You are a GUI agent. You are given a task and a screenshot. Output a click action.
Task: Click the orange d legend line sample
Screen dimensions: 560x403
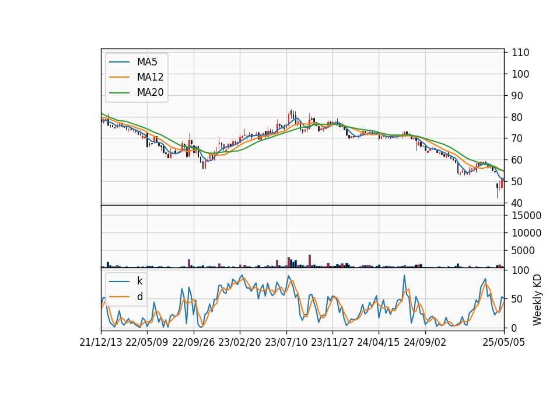click(119, 297)
